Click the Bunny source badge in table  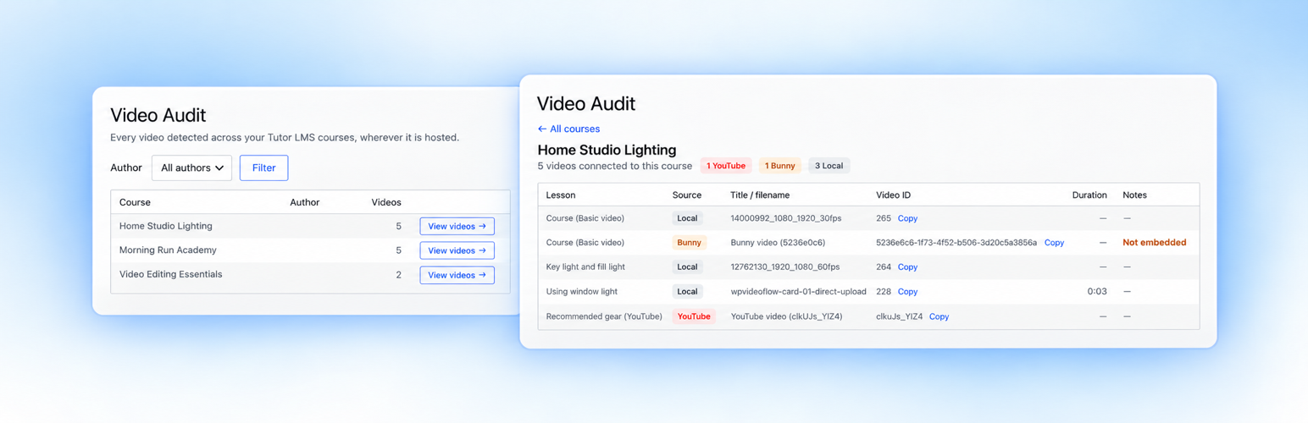coord(689,243)
